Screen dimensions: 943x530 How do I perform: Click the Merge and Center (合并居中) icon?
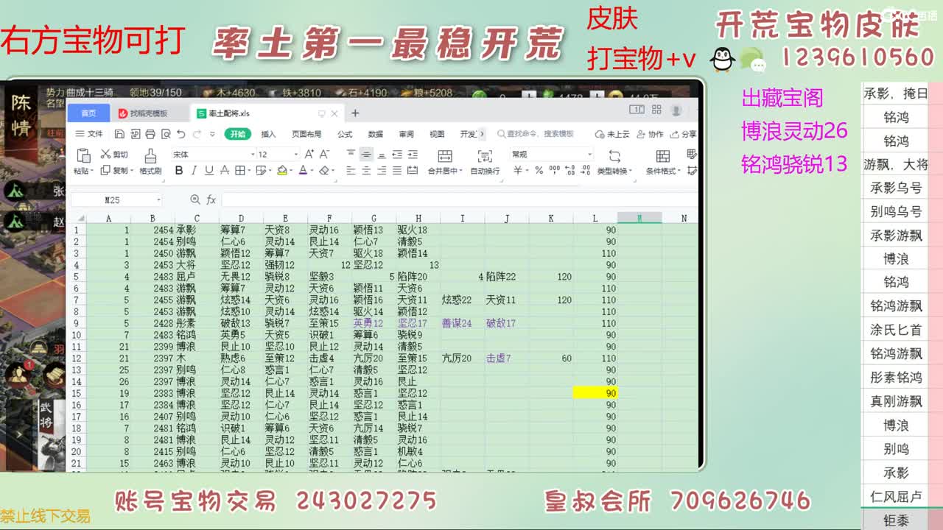tap(444, 156)
